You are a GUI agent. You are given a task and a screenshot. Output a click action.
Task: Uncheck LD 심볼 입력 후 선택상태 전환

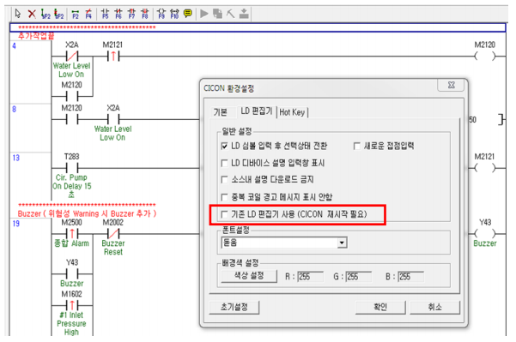tap(224, 146)
